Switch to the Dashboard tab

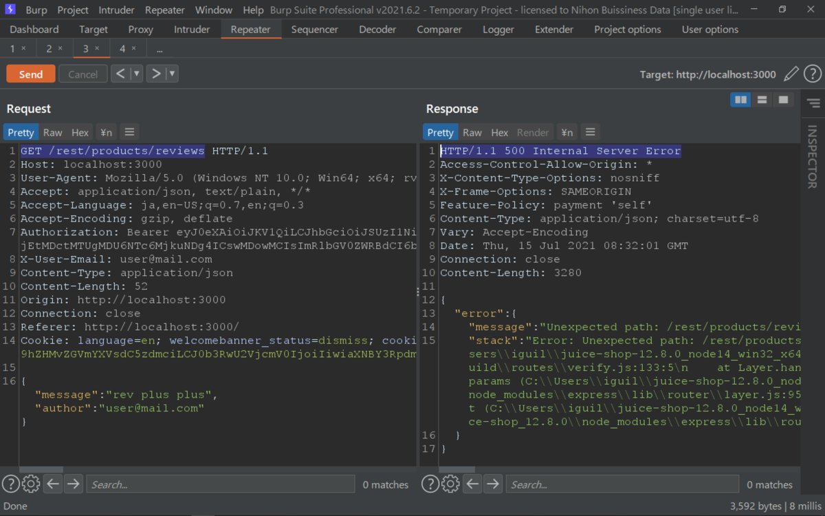(x=34, y=30)
